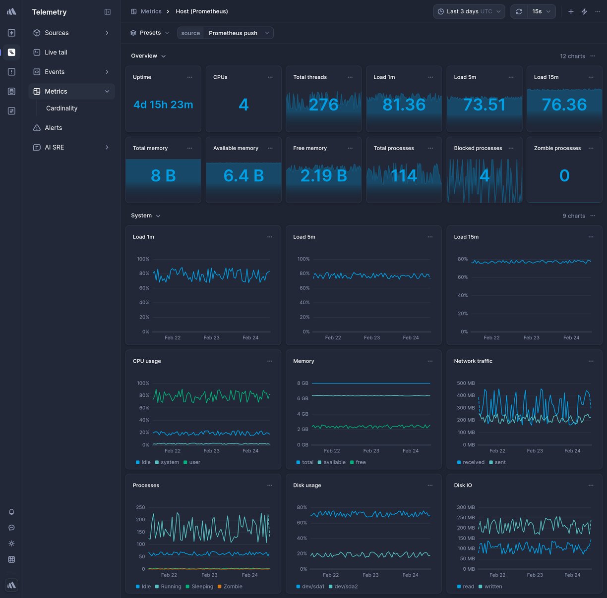Image resolution: width=607 pixels, height=598 pixels.
Task: Open the Presets dropdown
Action: 149,33
